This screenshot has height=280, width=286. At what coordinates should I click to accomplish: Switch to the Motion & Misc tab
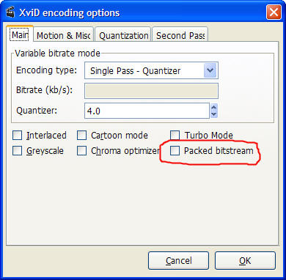pyautogui.click(x=64, y=35)
